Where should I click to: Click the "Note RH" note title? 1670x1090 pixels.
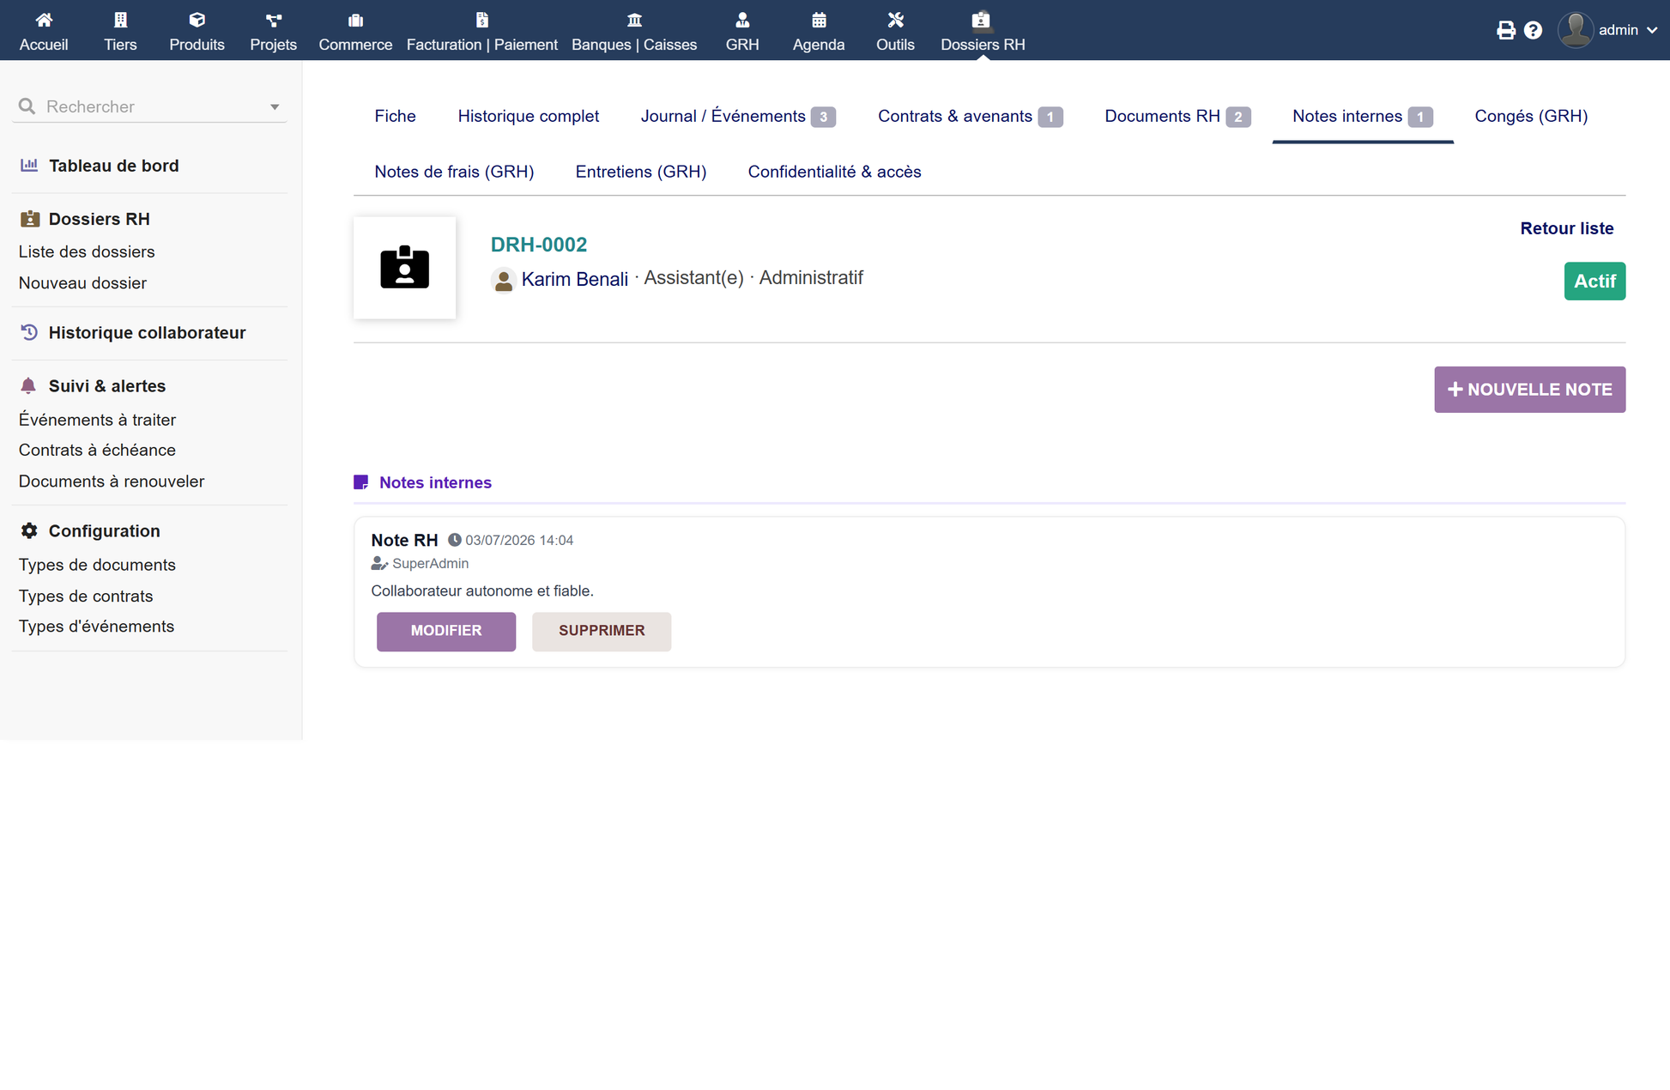[404, 540]
